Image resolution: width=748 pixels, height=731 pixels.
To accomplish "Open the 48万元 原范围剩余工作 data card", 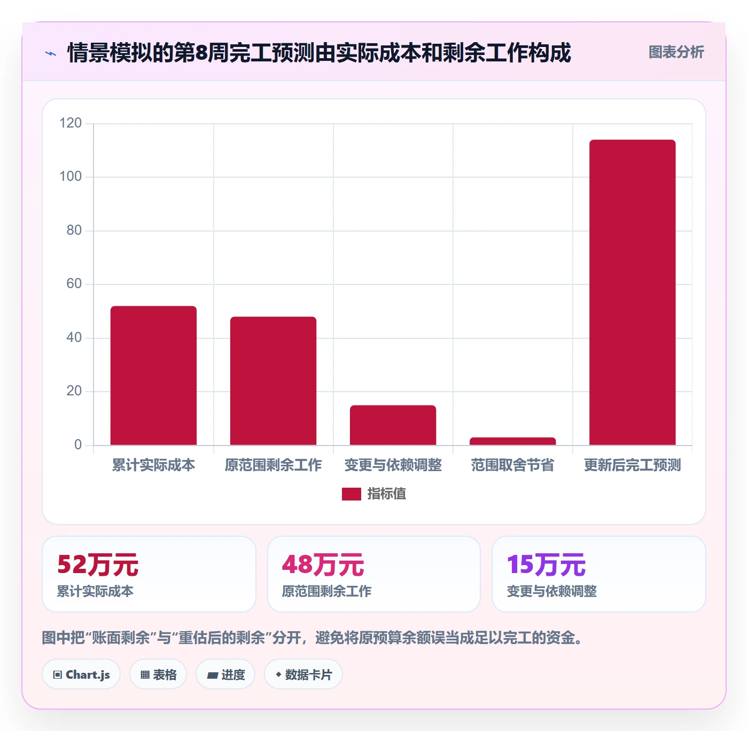I will (374, 574).
